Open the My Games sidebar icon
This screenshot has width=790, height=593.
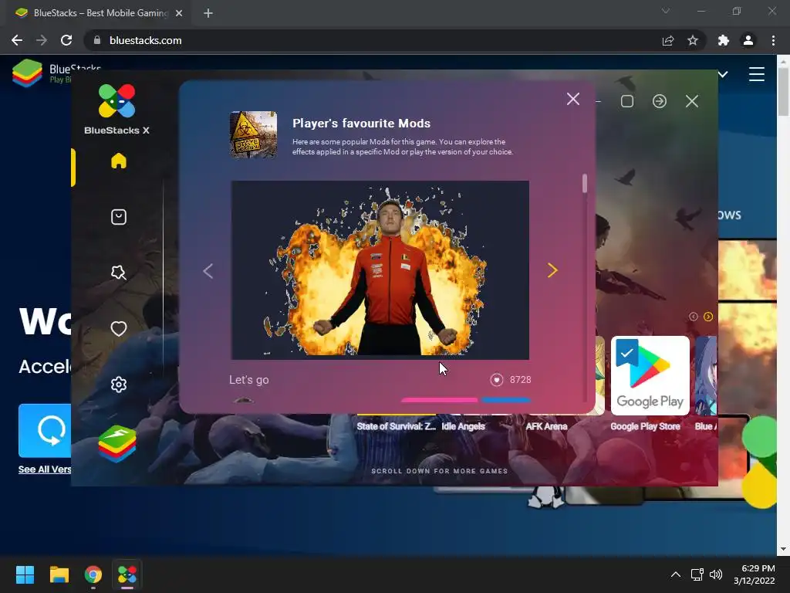(x=118, y=217)
